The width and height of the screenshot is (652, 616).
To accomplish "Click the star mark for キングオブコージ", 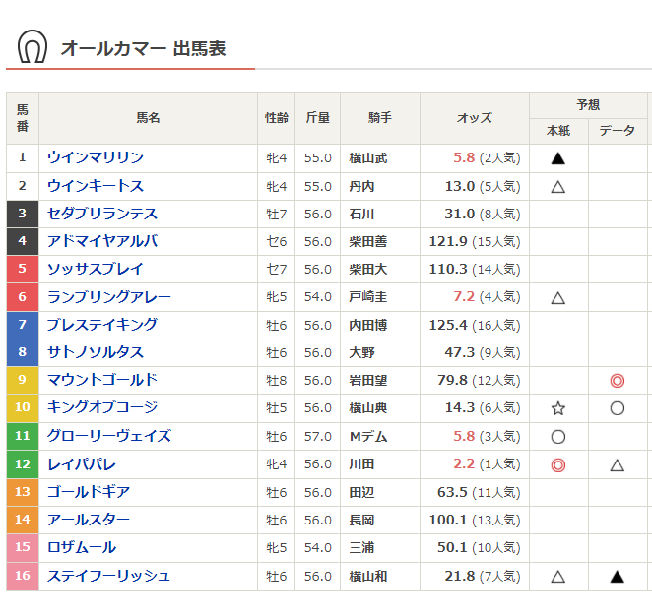I will (558, 408).
